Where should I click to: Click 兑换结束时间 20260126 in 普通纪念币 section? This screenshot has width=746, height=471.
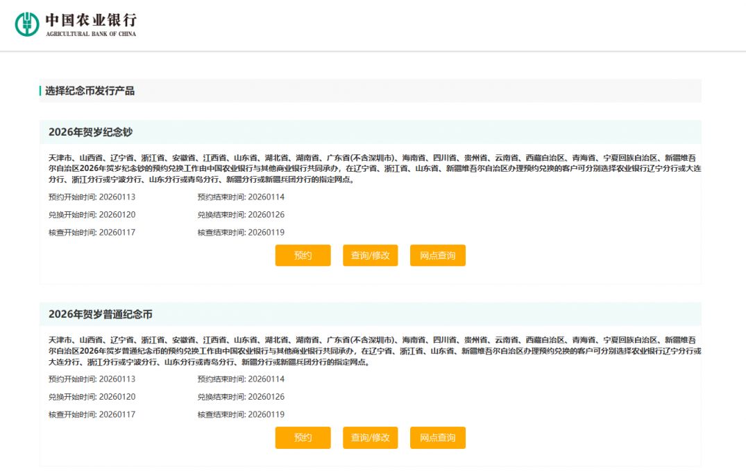coord(241,397)
